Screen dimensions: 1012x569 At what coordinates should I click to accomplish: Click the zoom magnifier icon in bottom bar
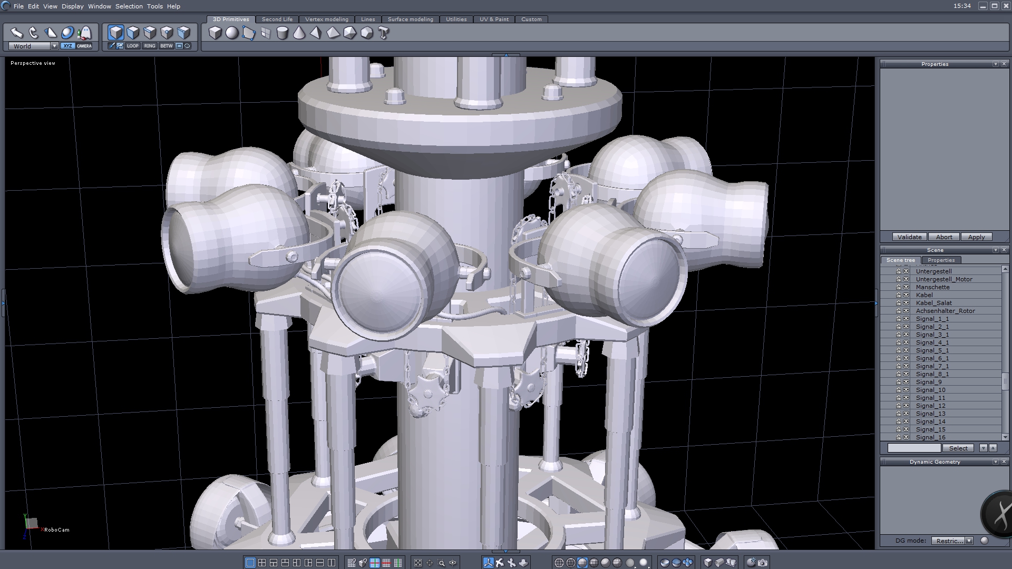click(x=442, y=563)
